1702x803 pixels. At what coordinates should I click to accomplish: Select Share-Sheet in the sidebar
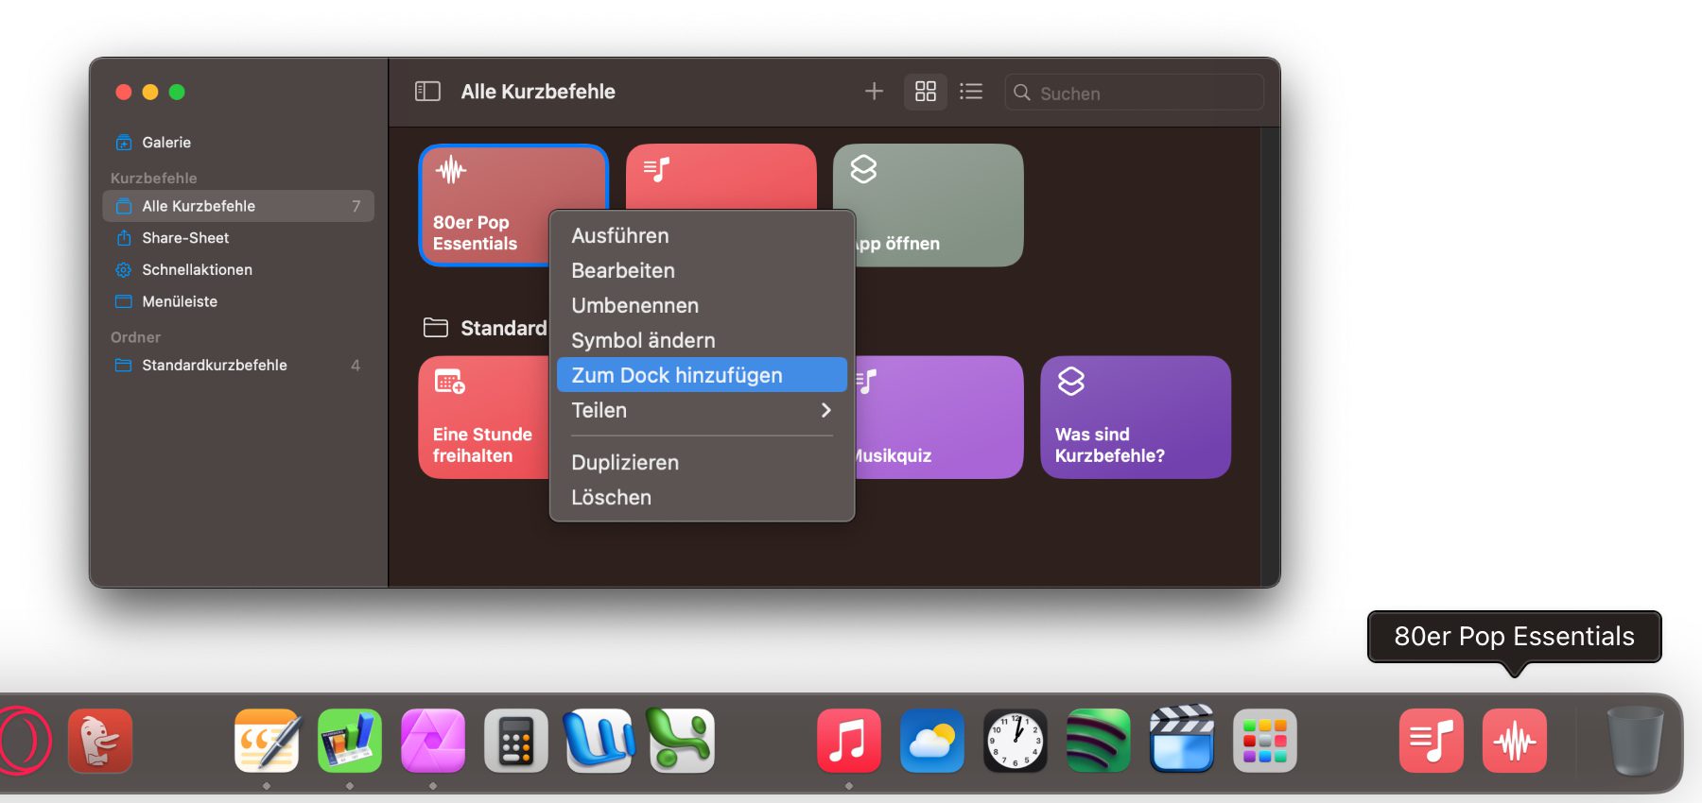pyautogui.click(x=185, y=238)
